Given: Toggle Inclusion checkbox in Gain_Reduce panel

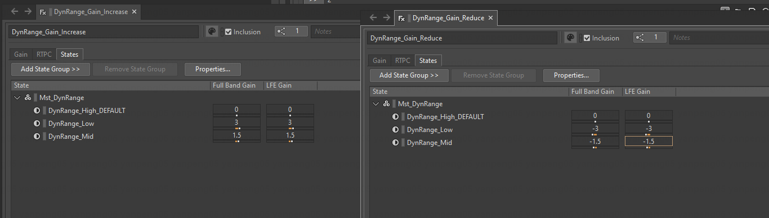Looking at the screenshot, I should click(587, 38).
